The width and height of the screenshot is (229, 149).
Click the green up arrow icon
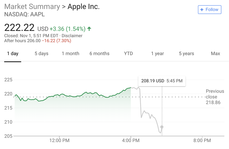(89, 28)
